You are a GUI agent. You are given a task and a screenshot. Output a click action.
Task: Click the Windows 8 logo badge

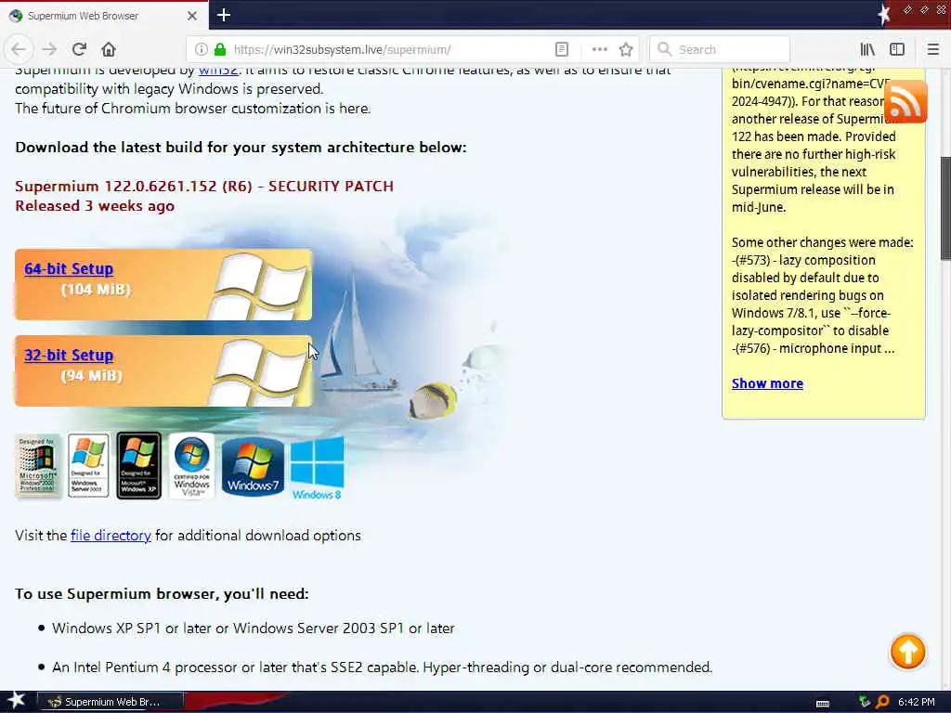pyautogui.click(x=318, y=469)
